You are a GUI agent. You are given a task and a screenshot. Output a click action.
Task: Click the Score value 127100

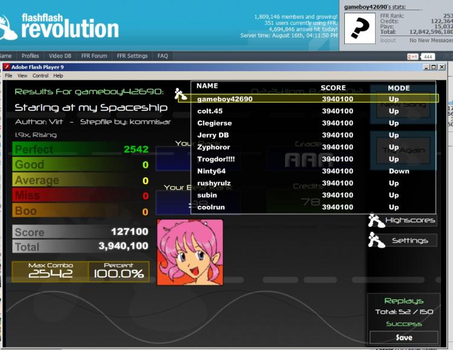(x=130, y=231)
